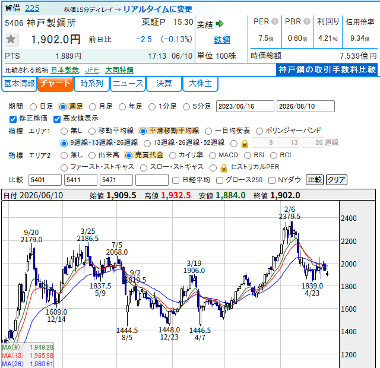Open the ニュース tab
Viewport: 380px width, 368px height.
[x=128, y=84]
